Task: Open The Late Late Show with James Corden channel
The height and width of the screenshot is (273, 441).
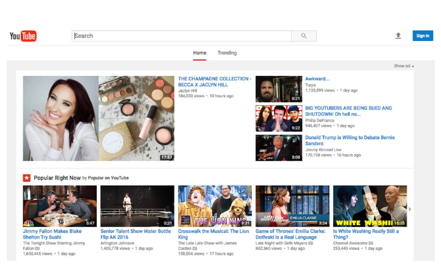Action: pos(207,245)
